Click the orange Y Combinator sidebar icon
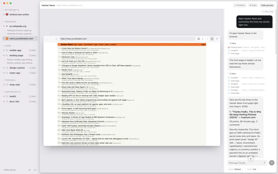278x174 pixels. [x=7, y=38]
